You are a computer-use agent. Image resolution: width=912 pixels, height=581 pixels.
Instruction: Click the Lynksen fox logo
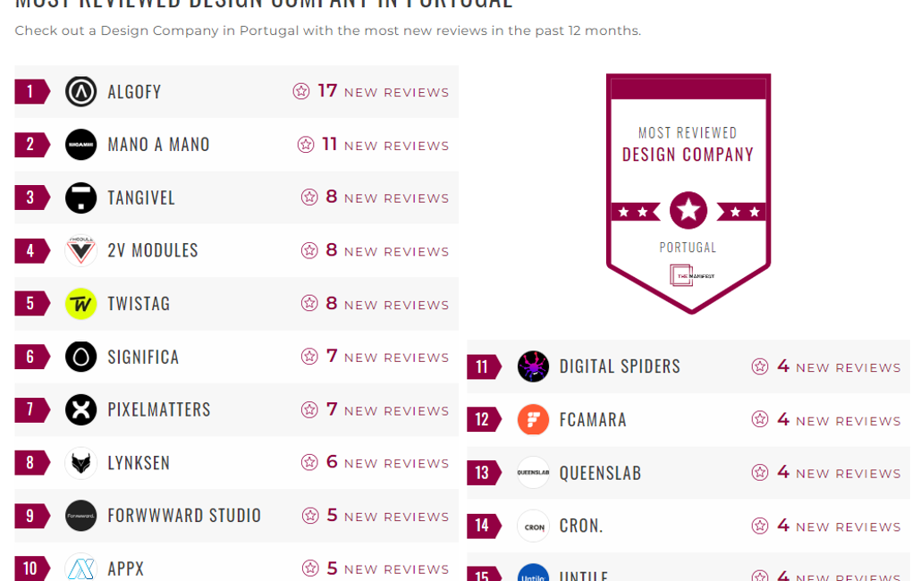[81, 463]
